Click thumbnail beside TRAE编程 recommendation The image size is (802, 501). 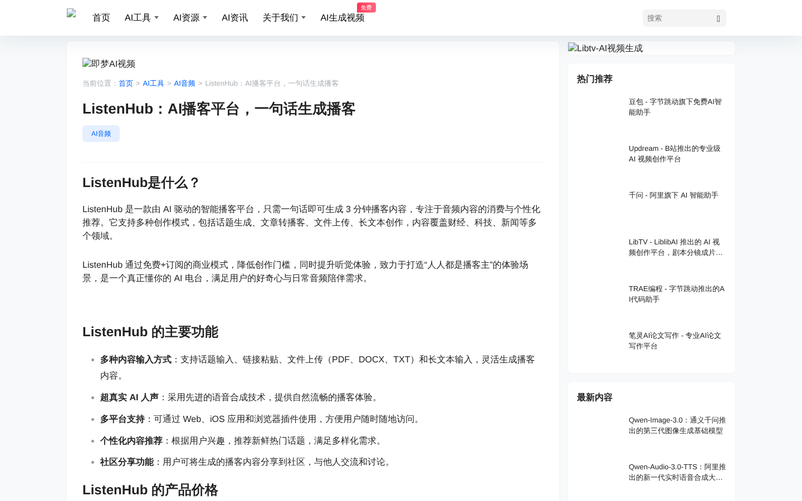[x=599, y=299]
